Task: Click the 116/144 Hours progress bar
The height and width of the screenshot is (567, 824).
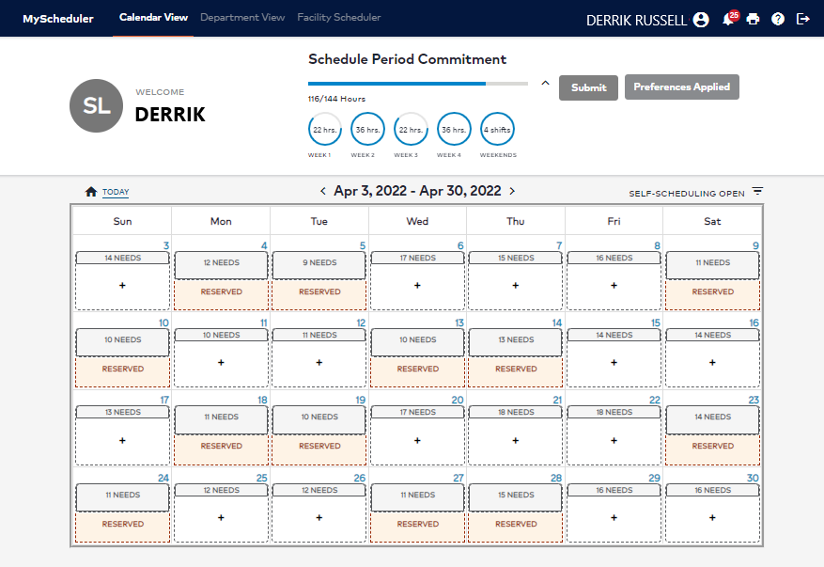Action: click(x=417, y=84)
